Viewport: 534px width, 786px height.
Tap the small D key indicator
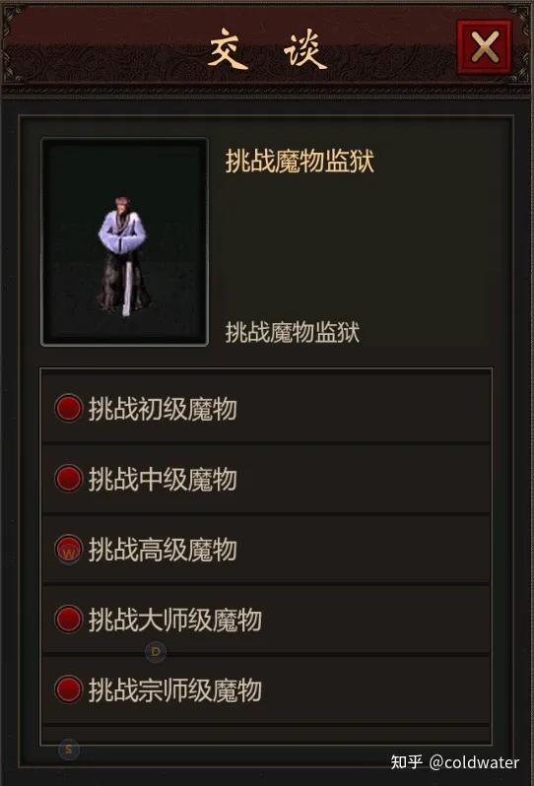(156, 652)
